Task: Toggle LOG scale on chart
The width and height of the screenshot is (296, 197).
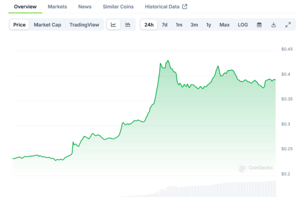Action: pyautogui.click(x=243, y=25)
